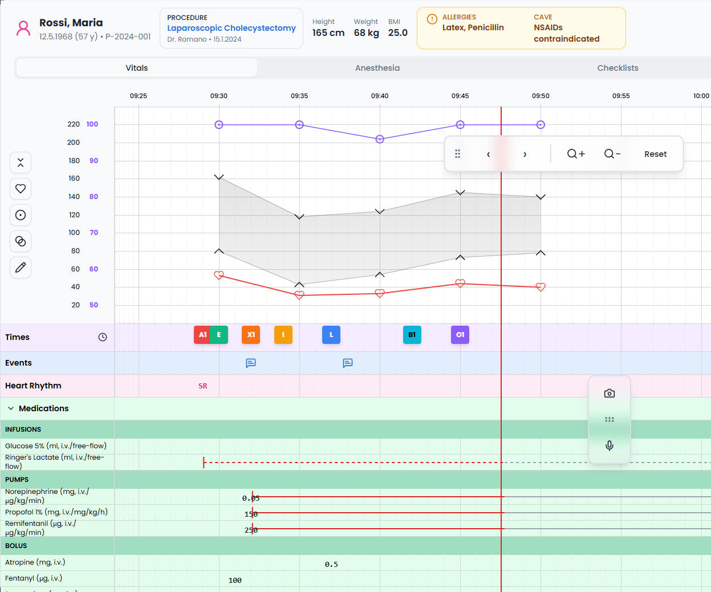This screenshot has width=711, height=592.
Task: Zoom out of the timeline
Action: pyautogui.click(x=612, y=154)
